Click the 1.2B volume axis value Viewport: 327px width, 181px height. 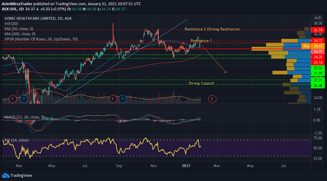[317, 109]
